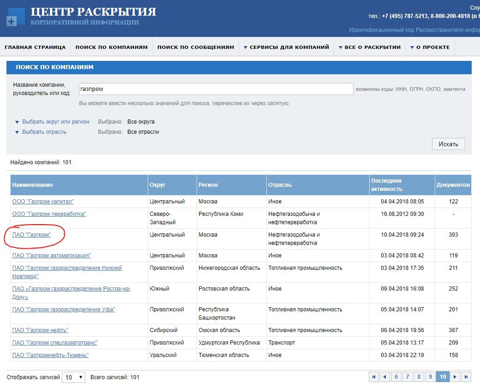Open the Сервисы для компаний dropdown menu
480x387 pixels.
(x=286, y=46)
